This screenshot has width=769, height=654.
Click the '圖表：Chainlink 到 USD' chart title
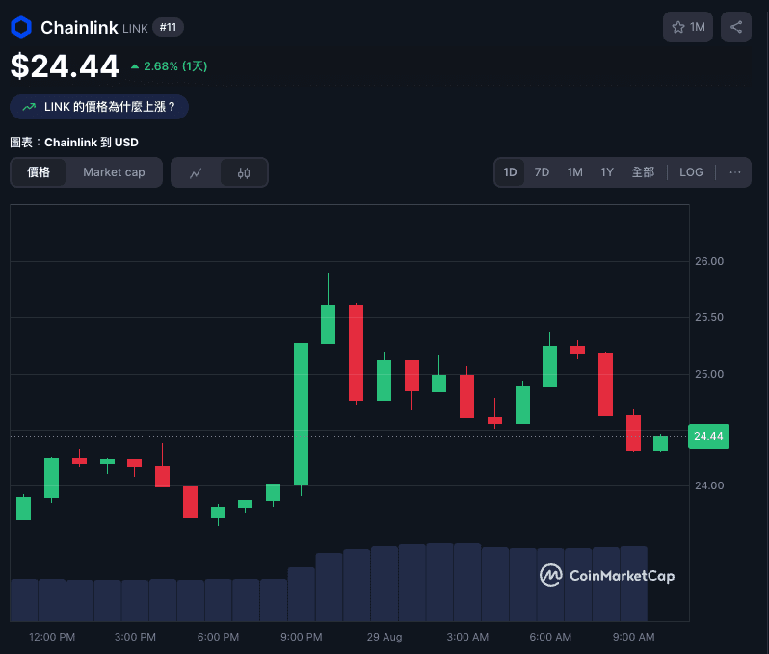tap(74, 143)
